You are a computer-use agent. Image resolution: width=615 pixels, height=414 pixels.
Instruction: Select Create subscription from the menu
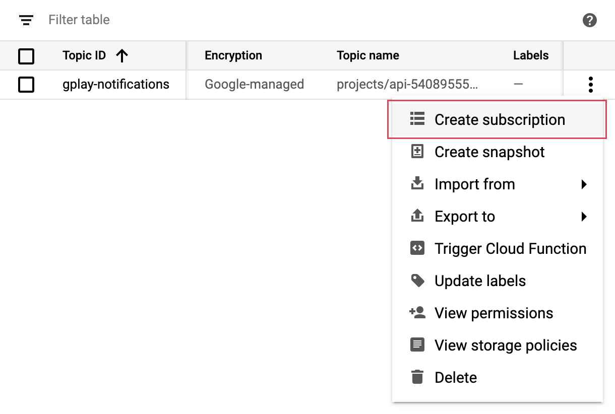point(499,120)
